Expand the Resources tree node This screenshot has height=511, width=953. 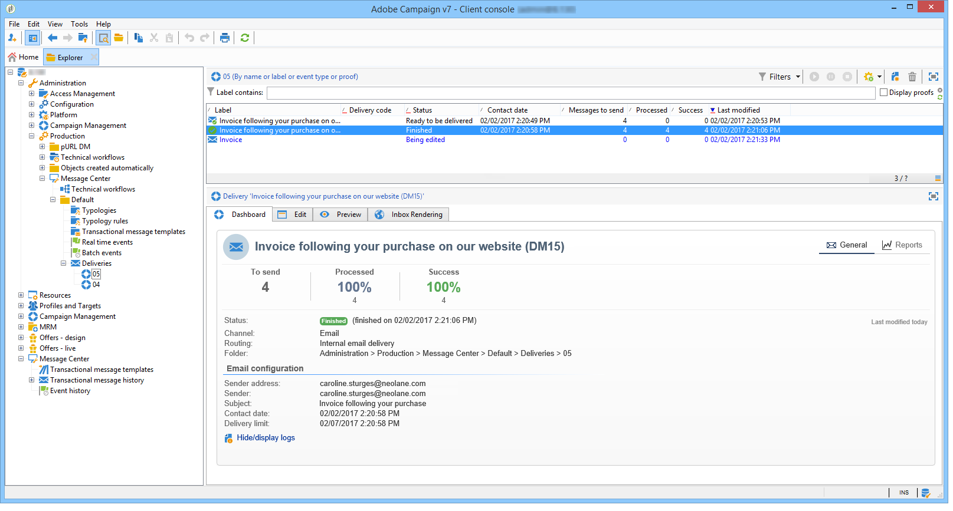pos(21,295)
